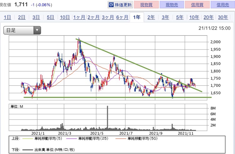235x154 pixels.
Task: Open the 現物売 order link
Action: coord(172,5)
